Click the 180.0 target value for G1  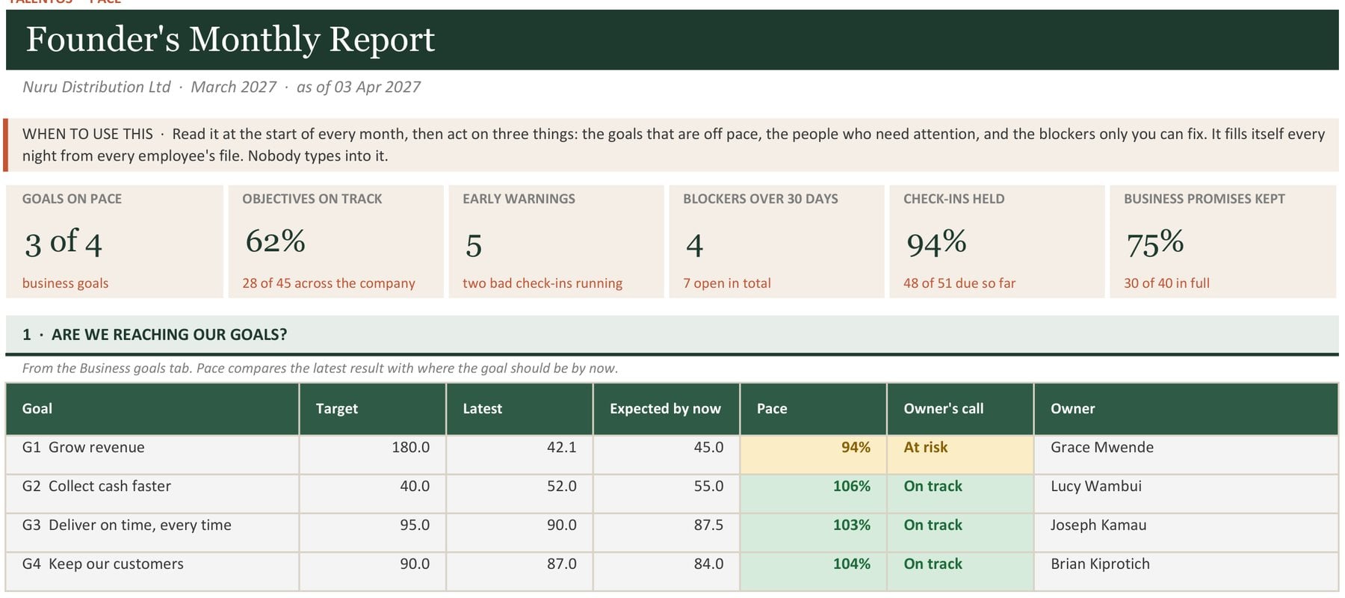tap(373, 454)
